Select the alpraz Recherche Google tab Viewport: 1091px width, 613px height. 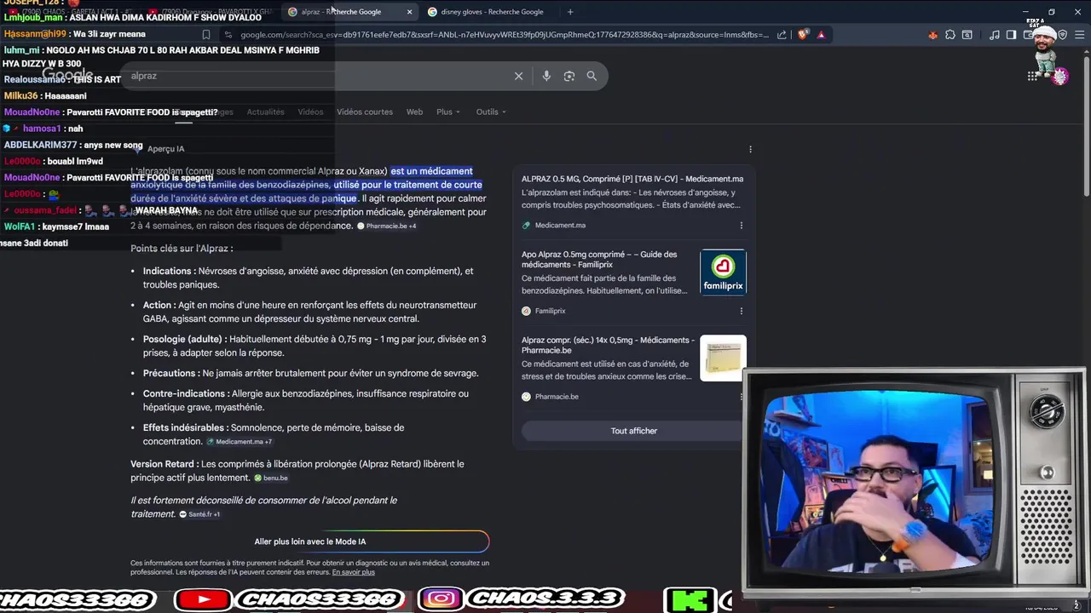pos(349,12)
